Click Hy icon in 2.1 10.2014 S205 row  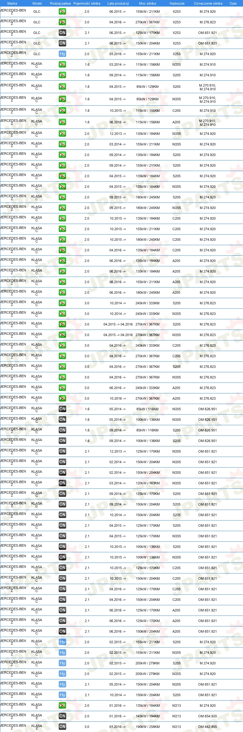click(62, 695)
